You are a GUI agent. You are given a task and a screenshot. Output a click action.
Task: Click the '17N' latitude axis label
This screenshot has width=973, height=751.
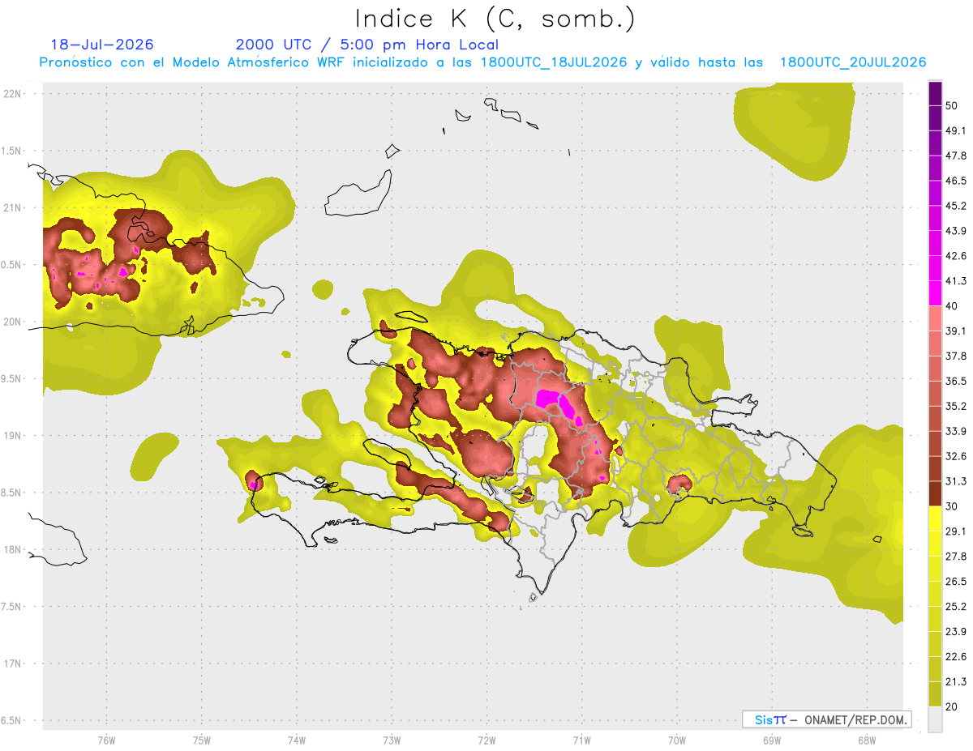coord(14,664)
